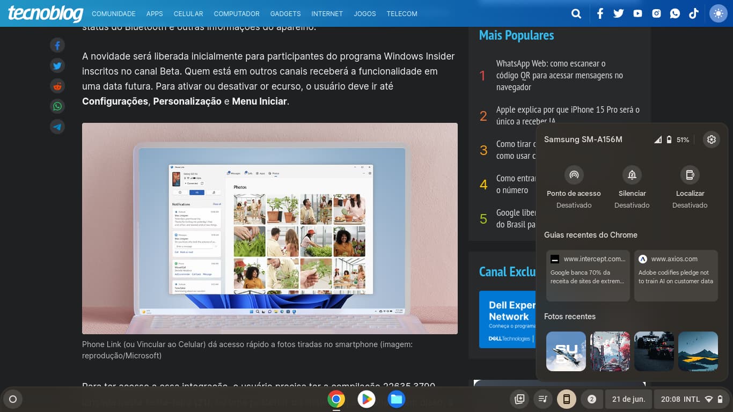Open the CELULAR menu item
This screenshot has width=733, height=412.
[188, 13]
